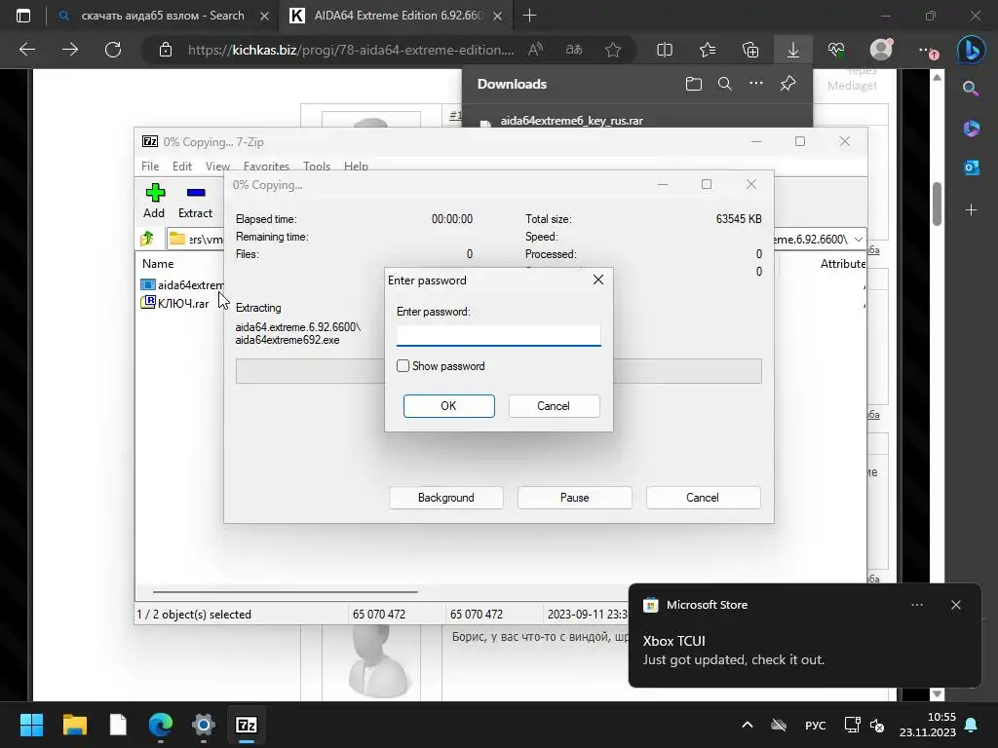Open Edge split screen icon

click(665, 50)
